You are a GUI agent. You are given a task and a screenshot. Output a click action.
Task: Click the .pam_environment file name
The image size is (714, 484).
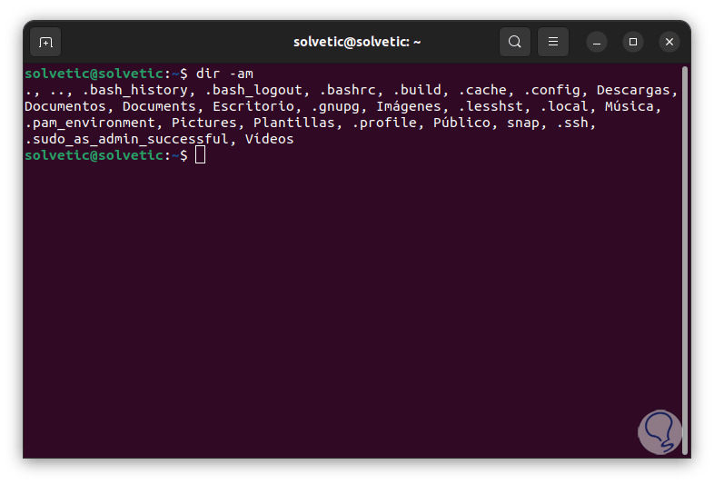coord(90,123)
